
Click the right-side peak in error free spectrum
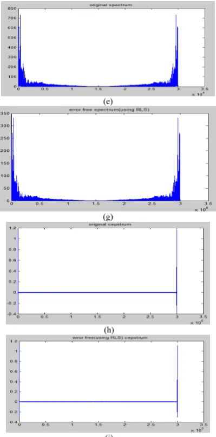[x=178, y=159]
